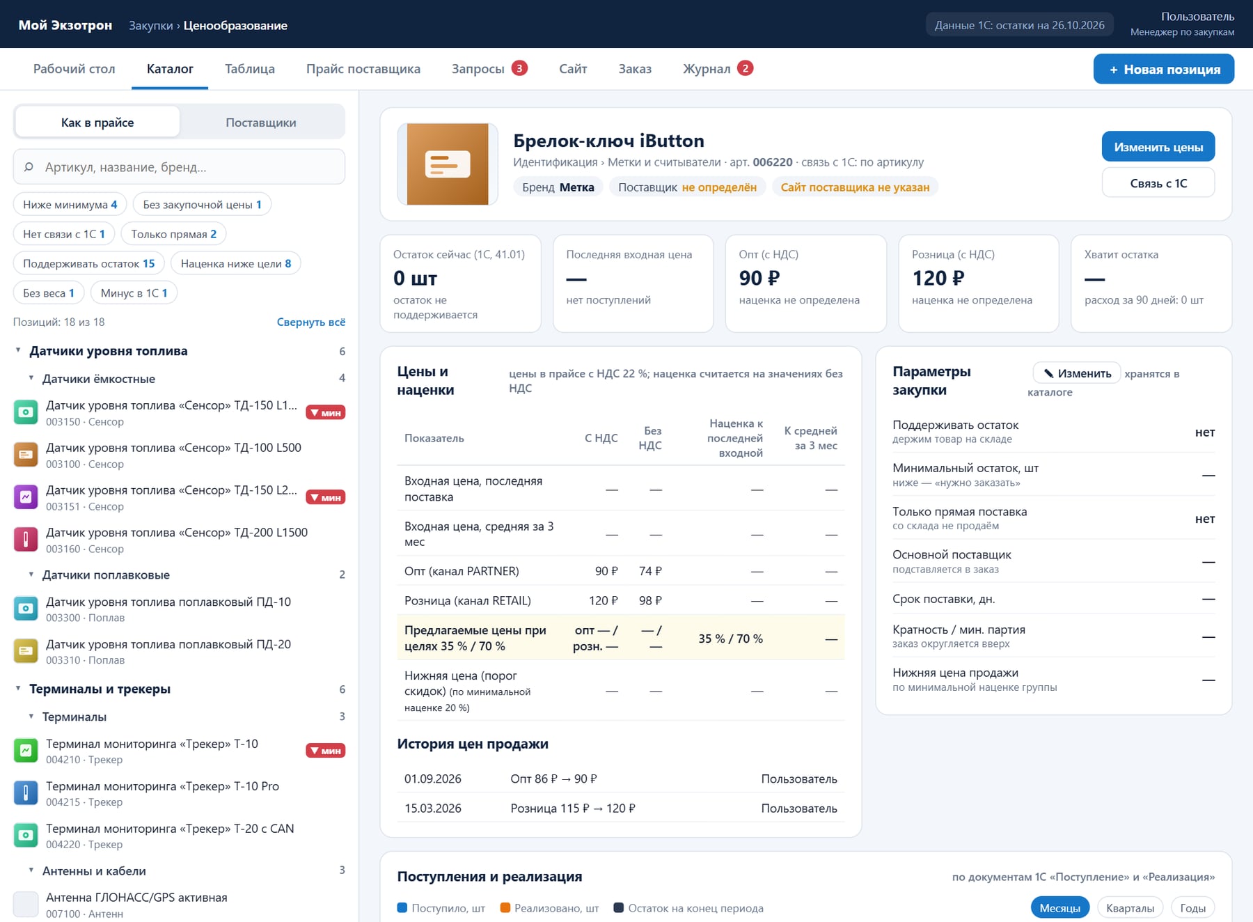
Task: Click the «Свернуть всё» link
Action: pos(311,322)
